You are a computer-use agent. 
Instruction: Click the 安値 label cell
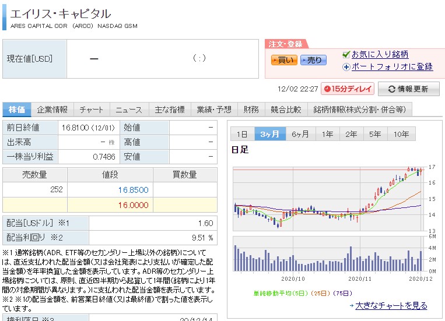(145, 157)
